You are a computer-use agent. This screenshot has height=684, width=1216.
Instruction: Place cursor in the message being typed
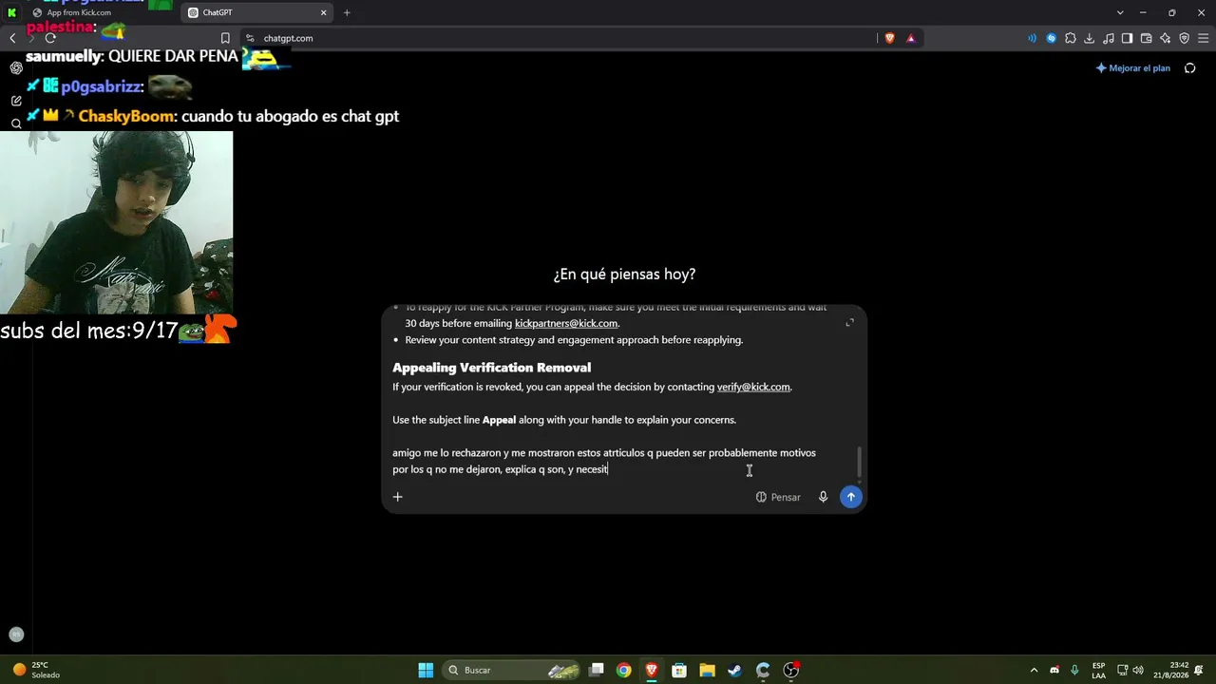pyautogui.click(x=604, y=461)
